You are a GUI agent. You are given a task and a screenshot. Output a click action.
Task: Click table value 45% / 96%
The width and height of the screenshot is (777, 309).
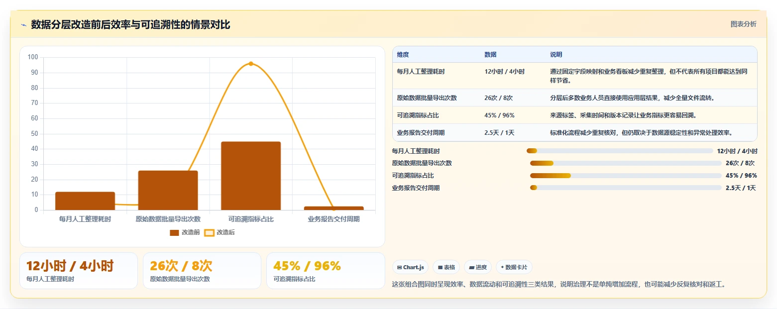[499, 115]
